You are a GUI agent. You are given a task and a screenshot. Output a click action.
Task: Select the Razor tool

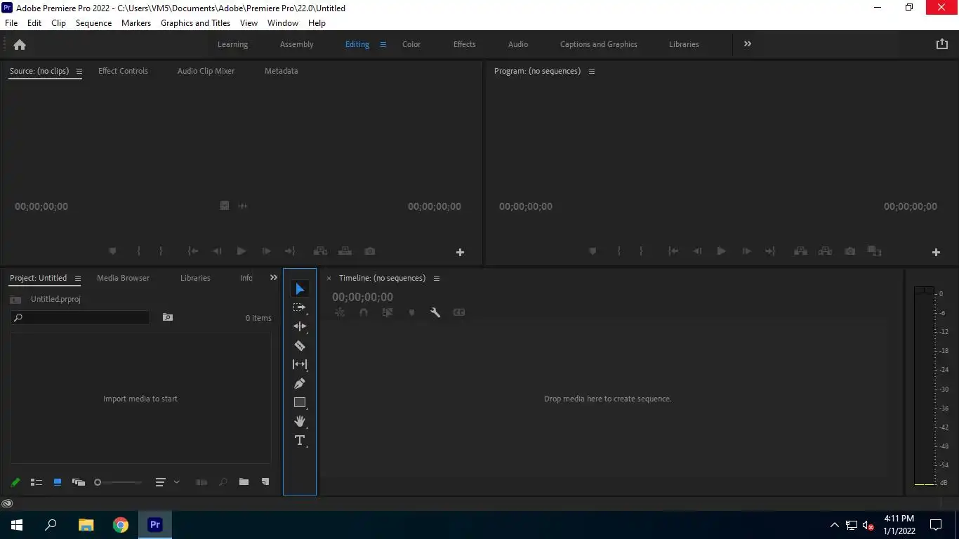coord(300,345)
